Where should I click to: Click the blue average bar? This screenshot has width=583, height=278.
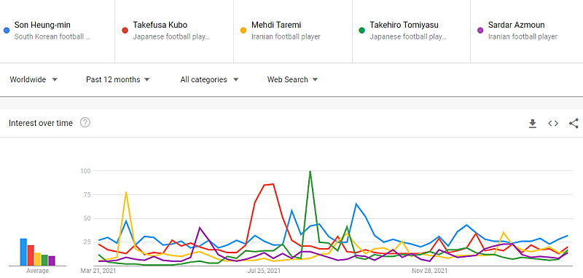coord(23,252)
